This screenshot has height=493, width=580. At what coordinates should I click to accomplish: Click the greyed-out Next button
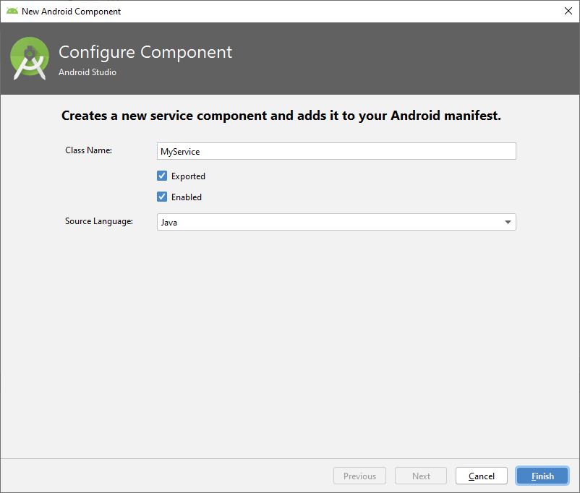[421, 476]
